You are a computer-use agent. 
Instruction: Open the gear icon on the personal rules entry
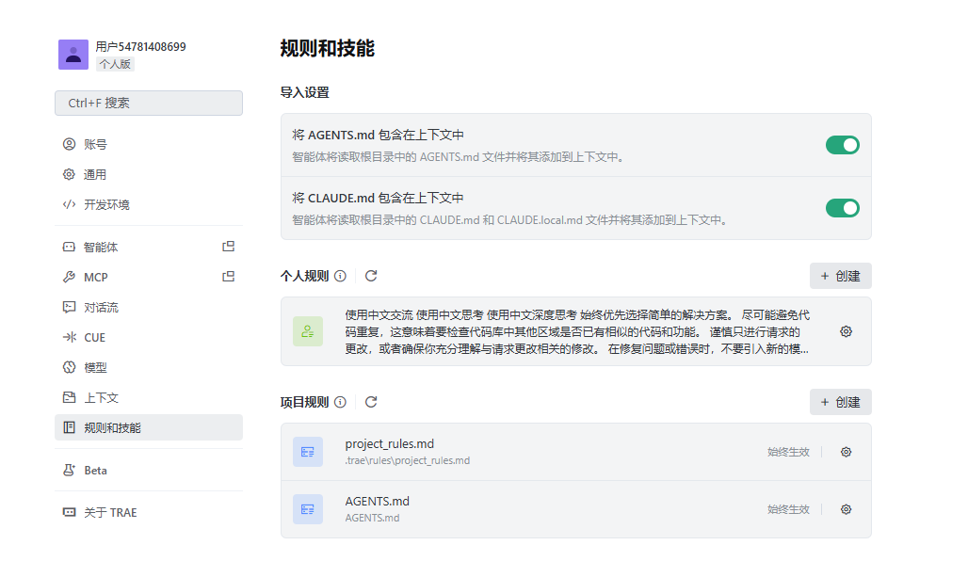click(x=846, y=331)
